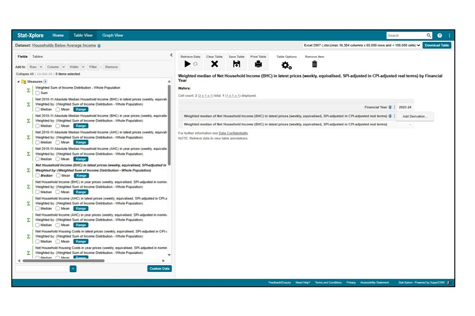This screenshot has width=475, height=316.
Task: Switch to the Graph View tab
Action: coord(112,36)
